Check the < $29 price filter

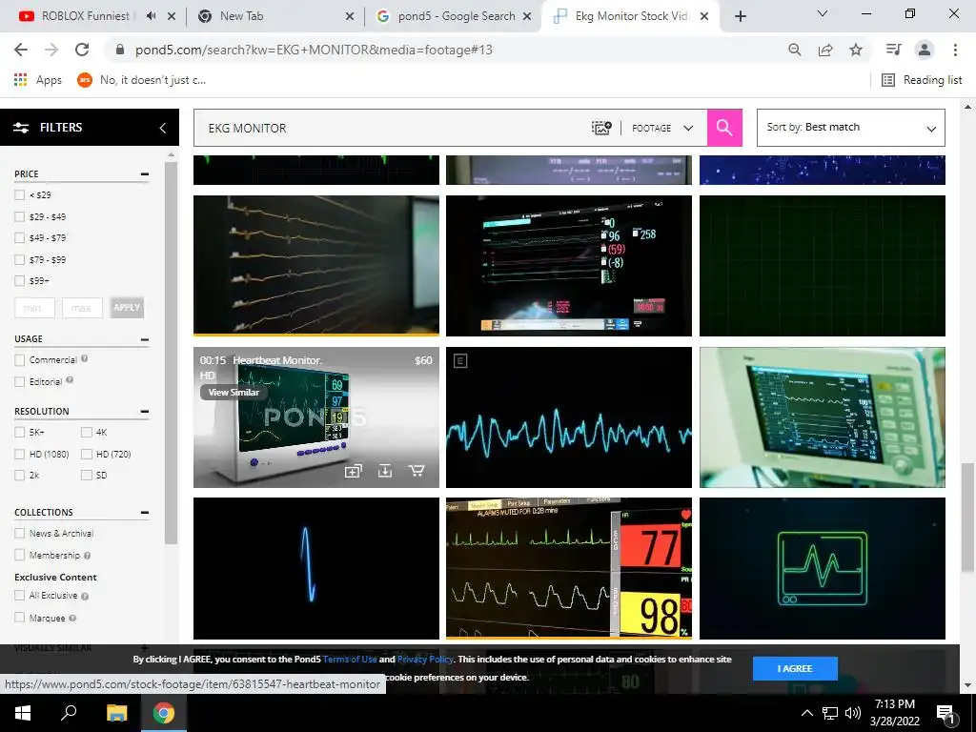click(x=19, y=194)
